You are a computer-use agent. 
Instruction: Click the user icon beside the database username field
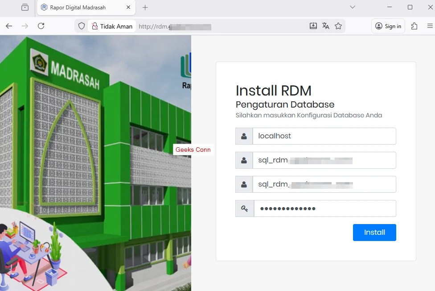[x=244, y=160]
